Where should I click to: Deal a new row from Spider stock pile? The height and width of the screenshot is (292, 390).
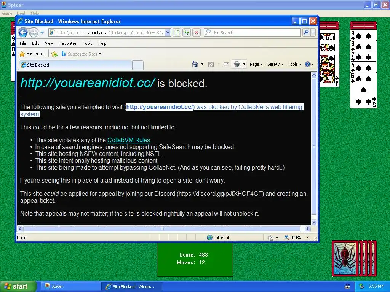tap(354, 259)
